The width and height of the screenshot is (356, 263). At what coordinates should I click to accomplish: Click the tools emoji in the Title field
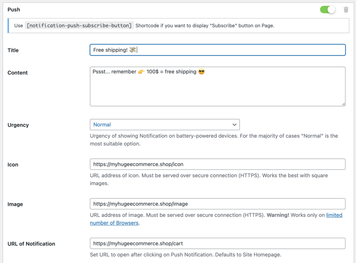pos(132,50)
